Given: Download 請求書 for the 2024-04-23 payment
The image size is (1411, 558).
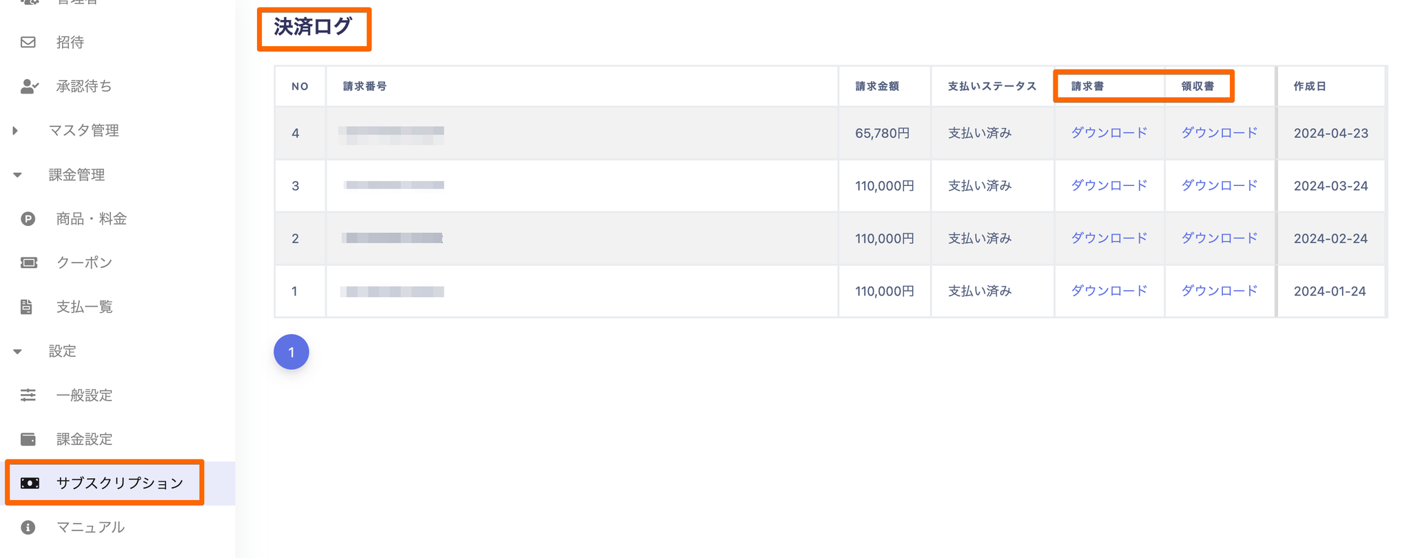Looking at the screenshot, I should pyautogui.click(x=1109, y=133).
